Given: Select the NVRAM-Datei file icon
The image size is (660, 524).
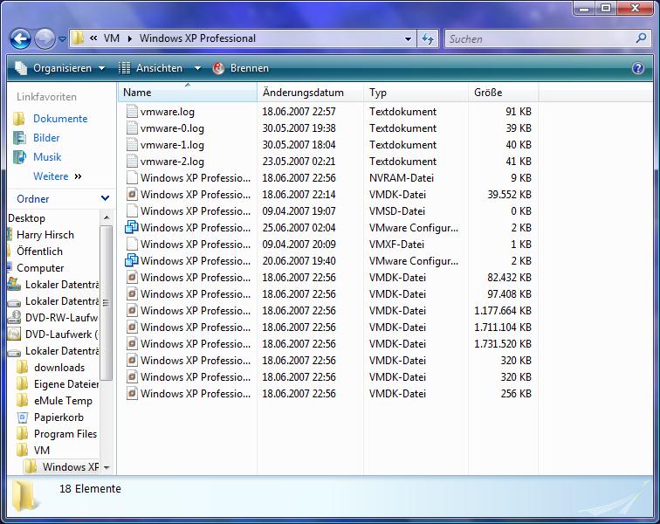Looking at the screenshot, I should click(132, 178).
